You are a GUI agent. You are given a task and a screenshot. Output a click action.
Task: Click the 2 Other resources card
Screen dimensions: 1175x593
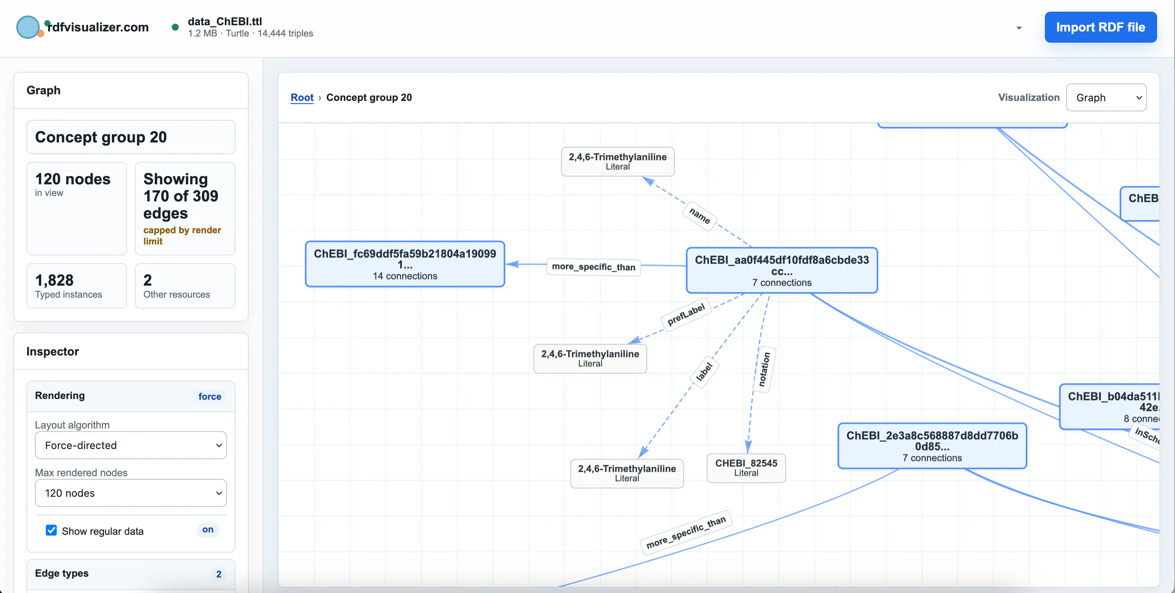pyautogui.click(x=185, y=286)
